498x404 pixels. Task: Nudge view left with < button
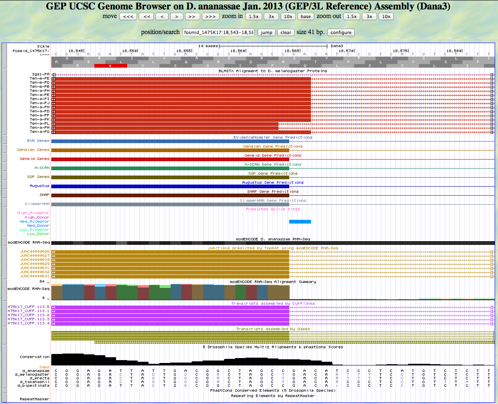click(162, 16)
